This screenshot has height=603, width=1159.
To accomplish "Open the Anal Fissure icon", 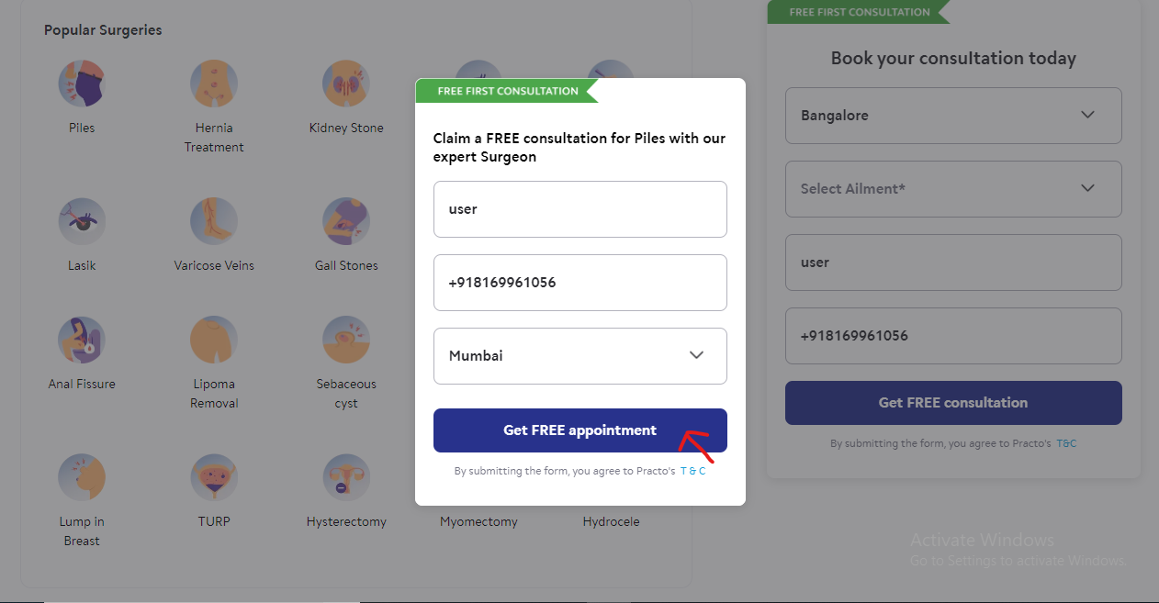I will pyautogui.click(x=82, y=341).
